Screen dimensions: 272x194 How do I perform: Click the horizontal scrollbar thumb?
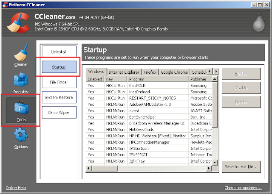click(105, 168)
